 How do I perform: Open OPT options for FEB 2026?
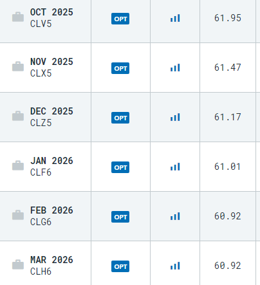(x=120, y=217)
